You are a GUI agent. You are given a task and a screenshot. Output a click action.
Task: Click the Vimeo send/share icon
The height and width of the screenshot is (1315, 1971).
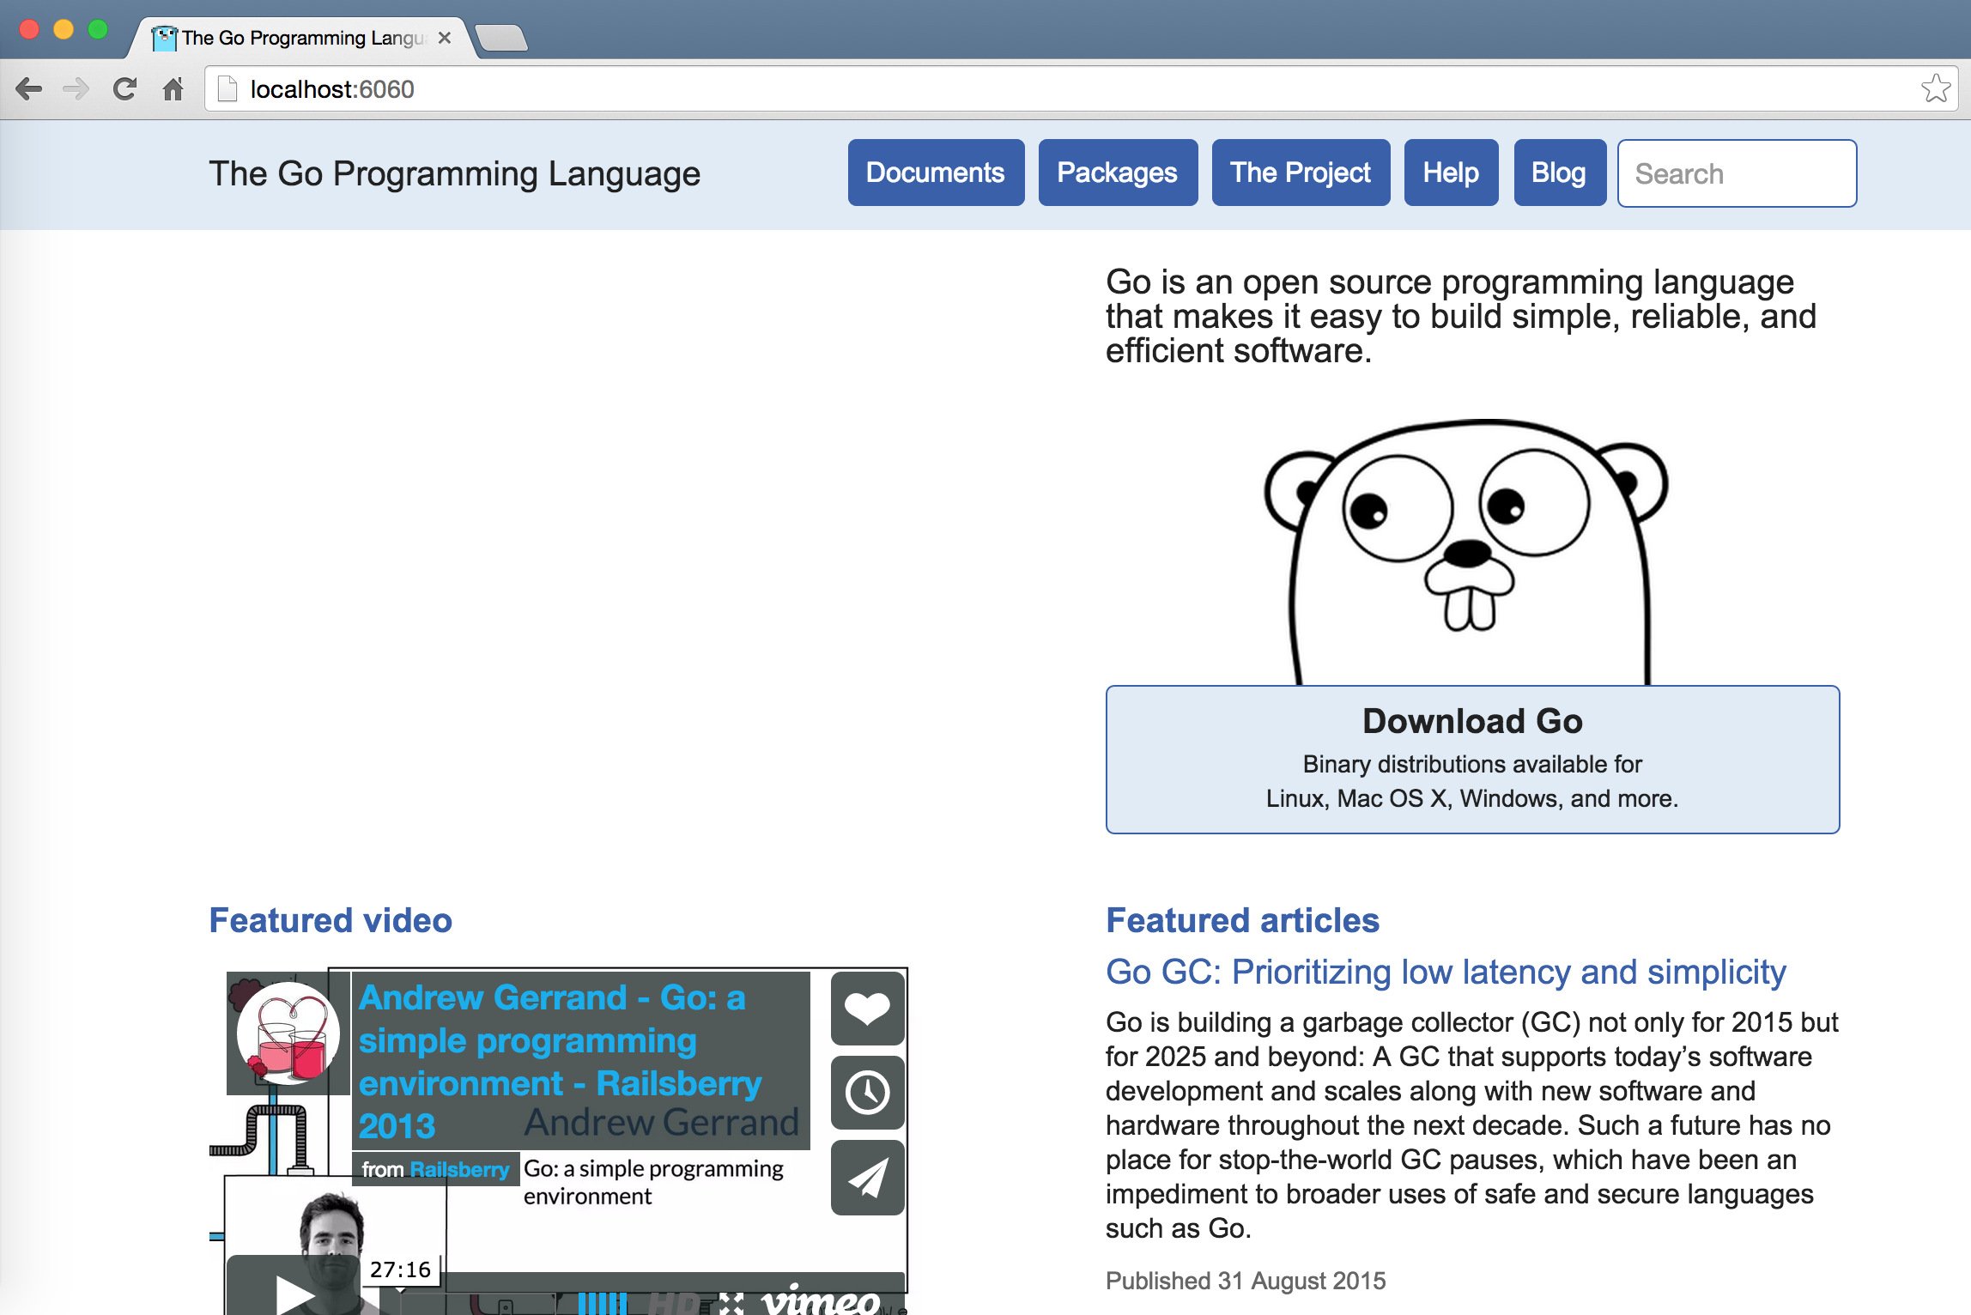click(867, 1174)
